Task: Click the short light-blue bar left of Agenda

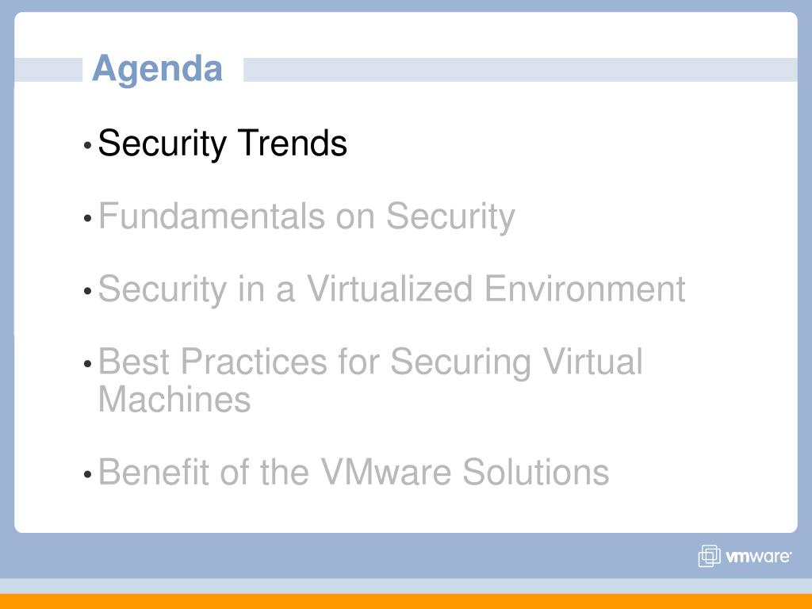Action: (x=48, y=70)
